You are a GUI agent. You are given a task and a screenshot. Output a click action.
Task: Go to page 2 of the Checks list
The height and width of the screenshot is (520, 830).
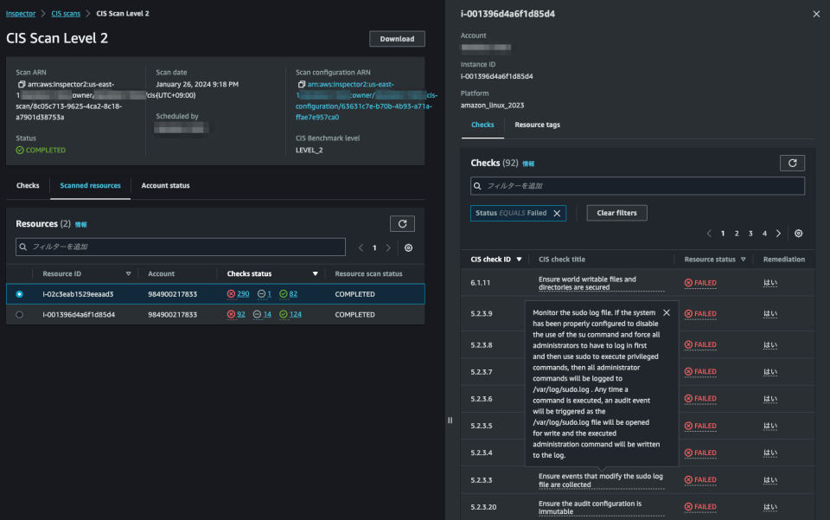[x=737, y=233]
